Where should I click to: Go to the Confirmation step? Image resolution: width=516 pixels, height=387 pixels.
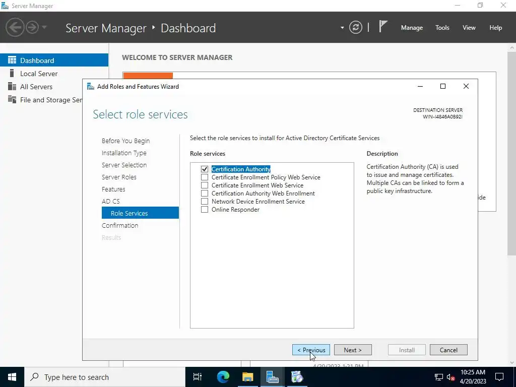tap(120, 225)
